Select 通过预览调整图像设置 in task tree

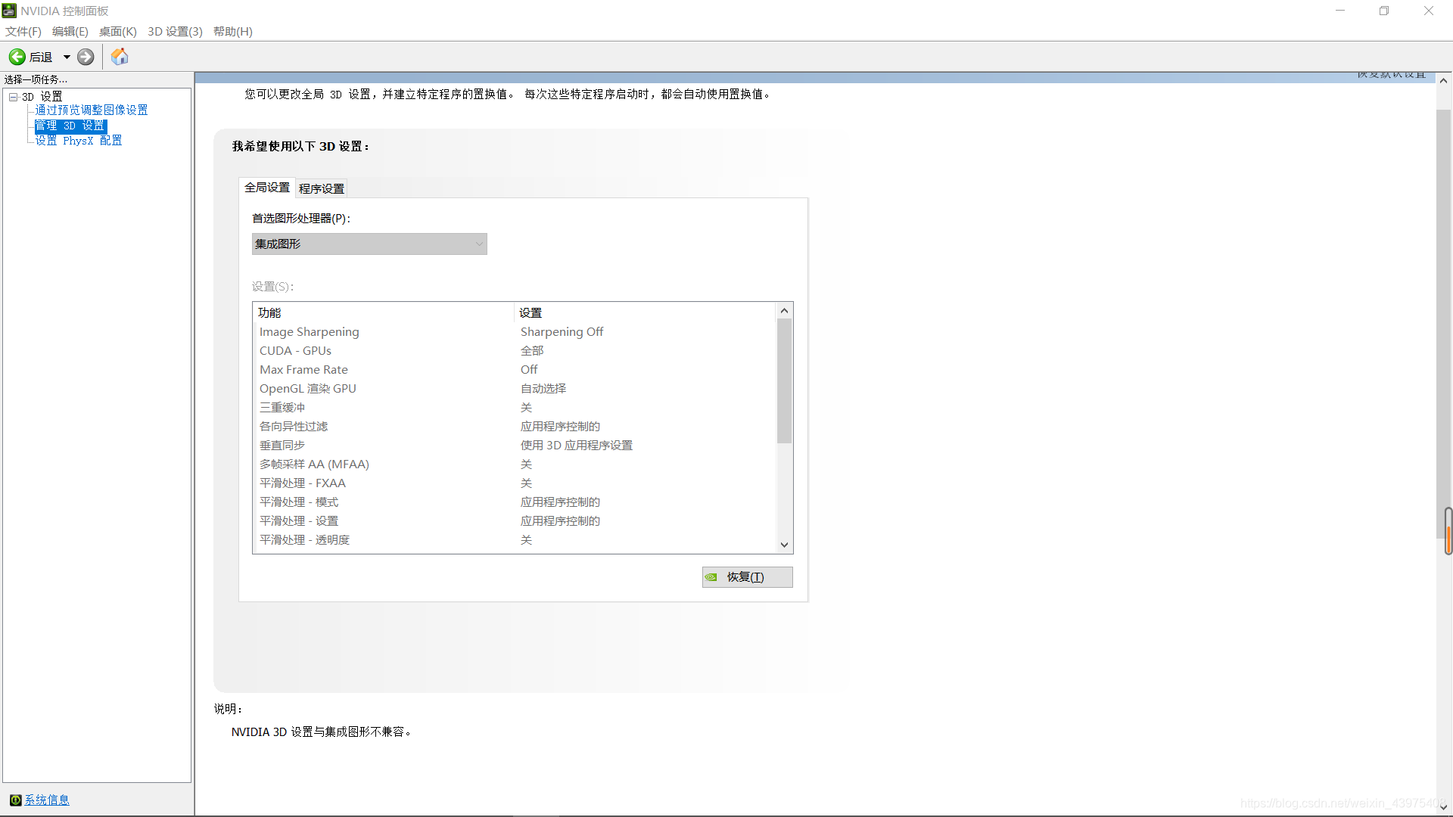click(92, 110)
